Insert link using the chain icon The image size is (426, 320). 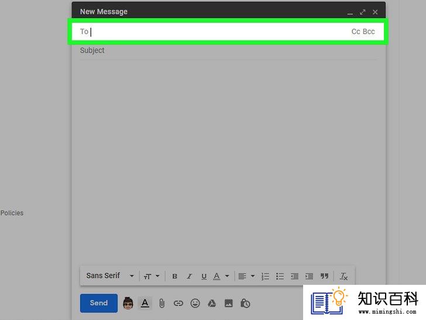178,303
